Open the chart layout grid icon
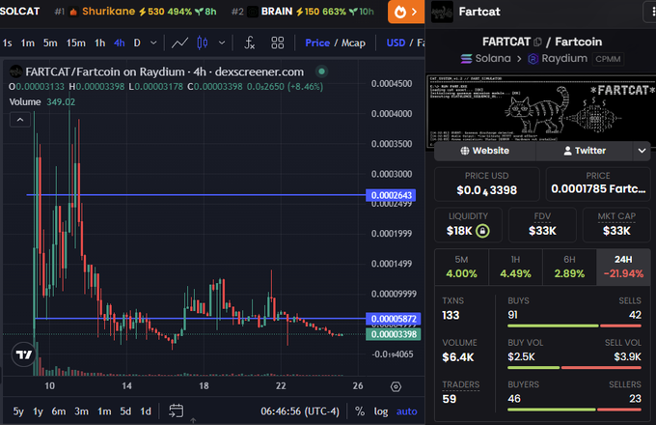Viewport: 656px width, 425px height. pyautogui.click(x=278, y=42)
